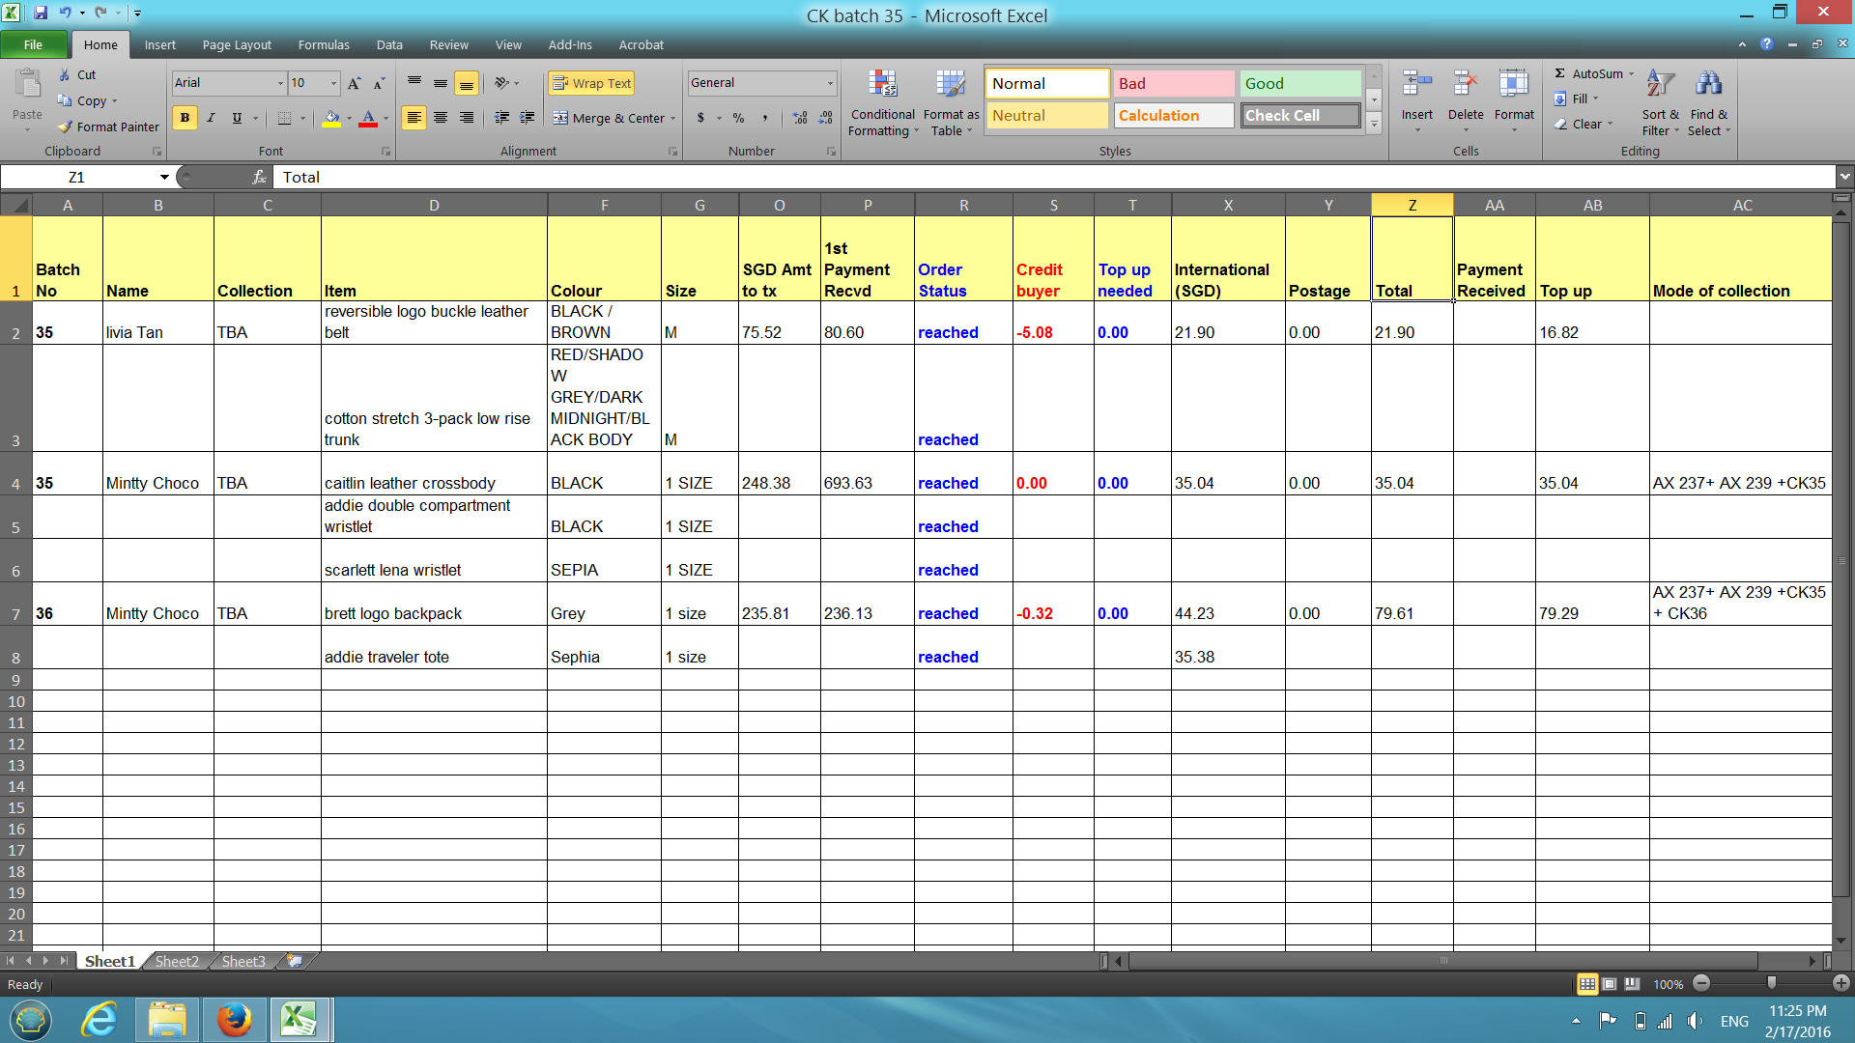Click Find & Select binoculars icon
Viewport: 1855px width, 1043px height.
tap(1708, 85)
